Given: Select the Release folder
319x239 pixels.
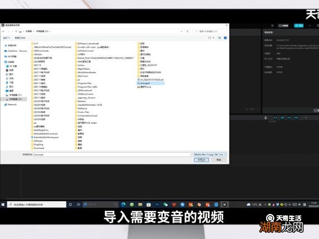Looking at the screenshot, I should pyautogui.click(x=81, y=101).
